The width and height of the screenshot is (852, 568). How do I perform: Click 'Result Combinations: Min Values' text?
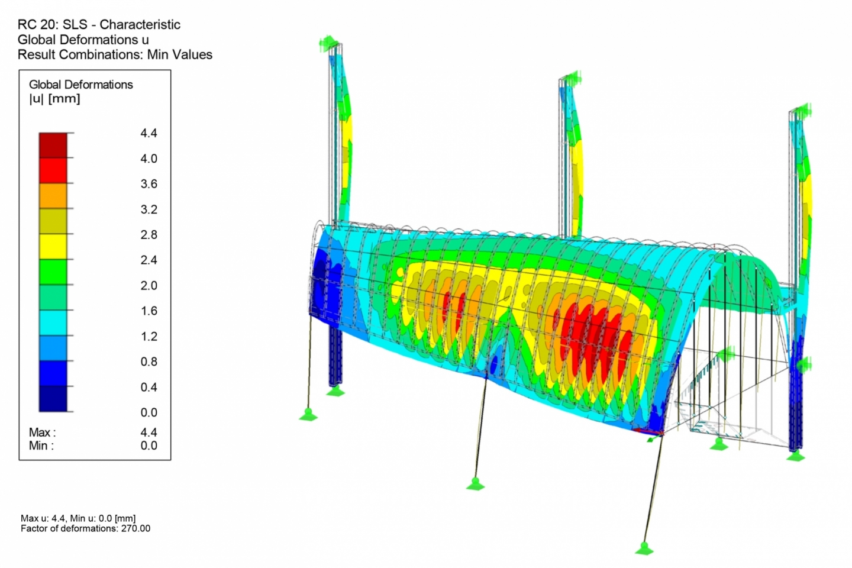115,54
